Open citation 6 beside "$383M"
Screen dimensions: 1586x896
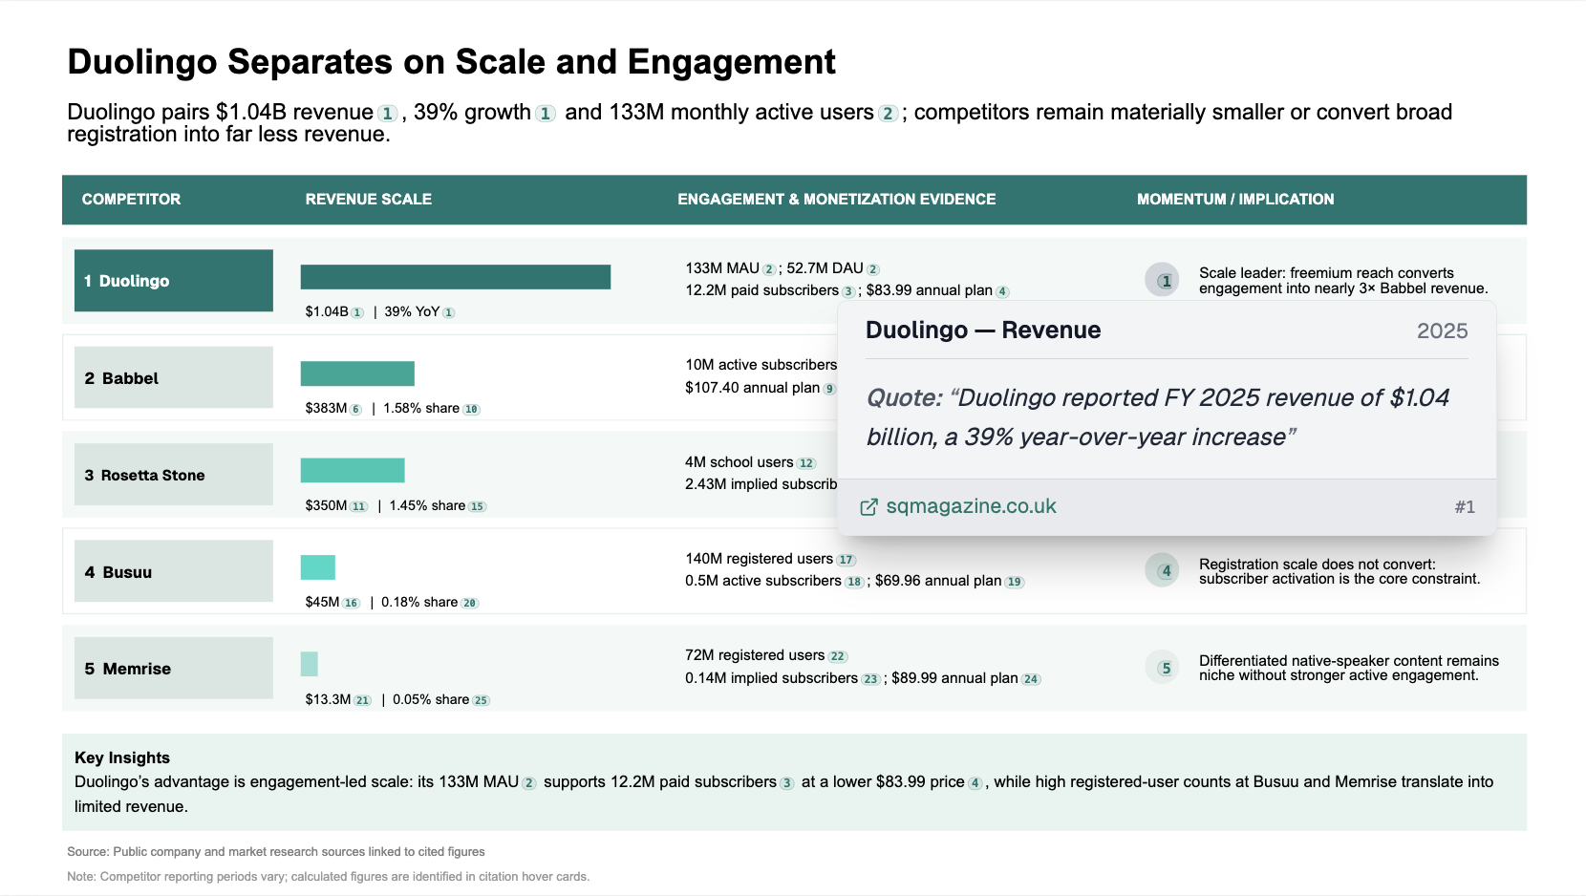(356, 409)
